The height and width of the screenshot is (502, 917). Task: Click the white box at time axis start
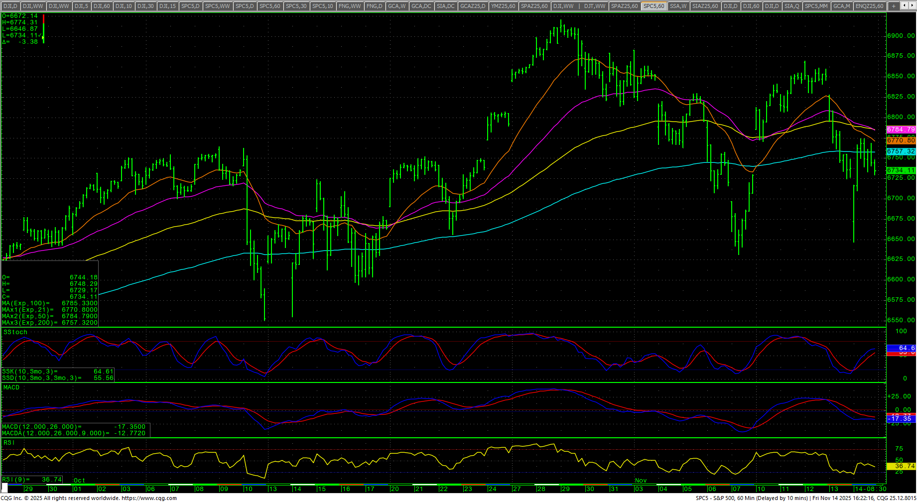(x=5, y=486)
